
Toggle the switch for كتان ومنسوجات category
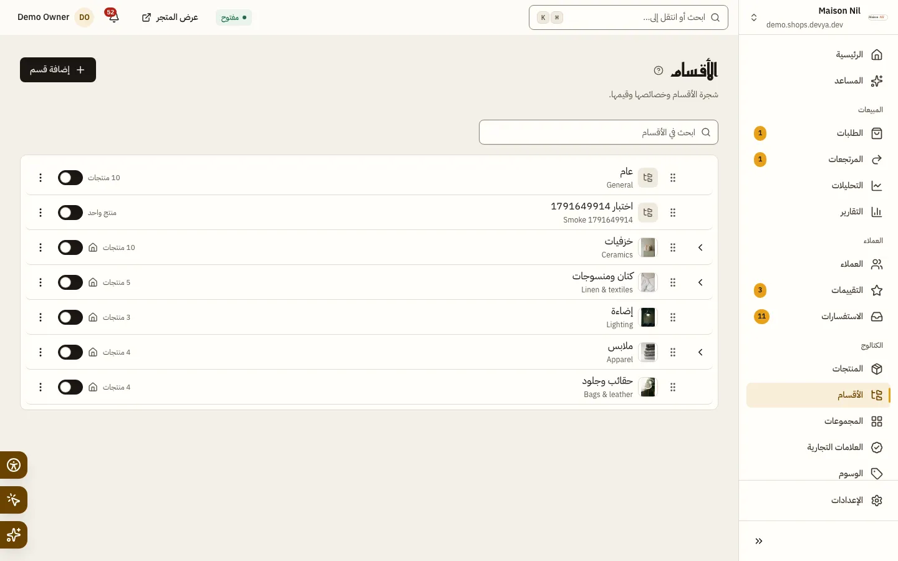coord(70,282)
